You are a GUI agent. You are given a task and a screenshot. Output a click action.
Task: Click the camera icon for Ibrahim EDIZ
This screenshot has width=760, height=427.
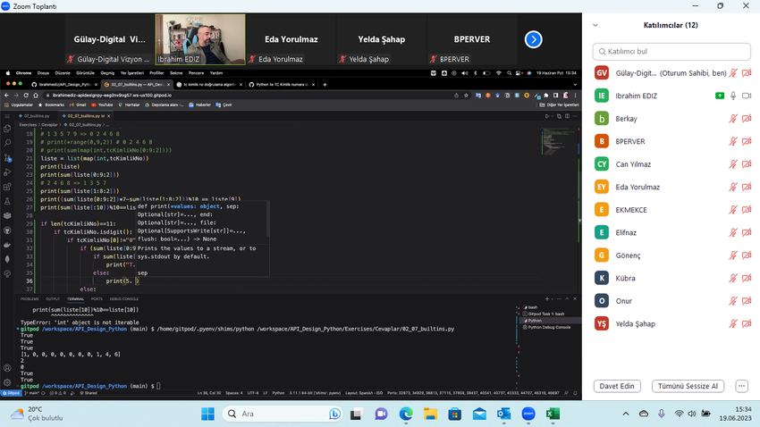(x=747, y=96)
